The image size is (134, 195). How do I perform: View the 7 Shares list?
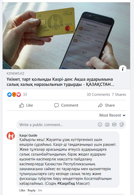tap(119, 95)
